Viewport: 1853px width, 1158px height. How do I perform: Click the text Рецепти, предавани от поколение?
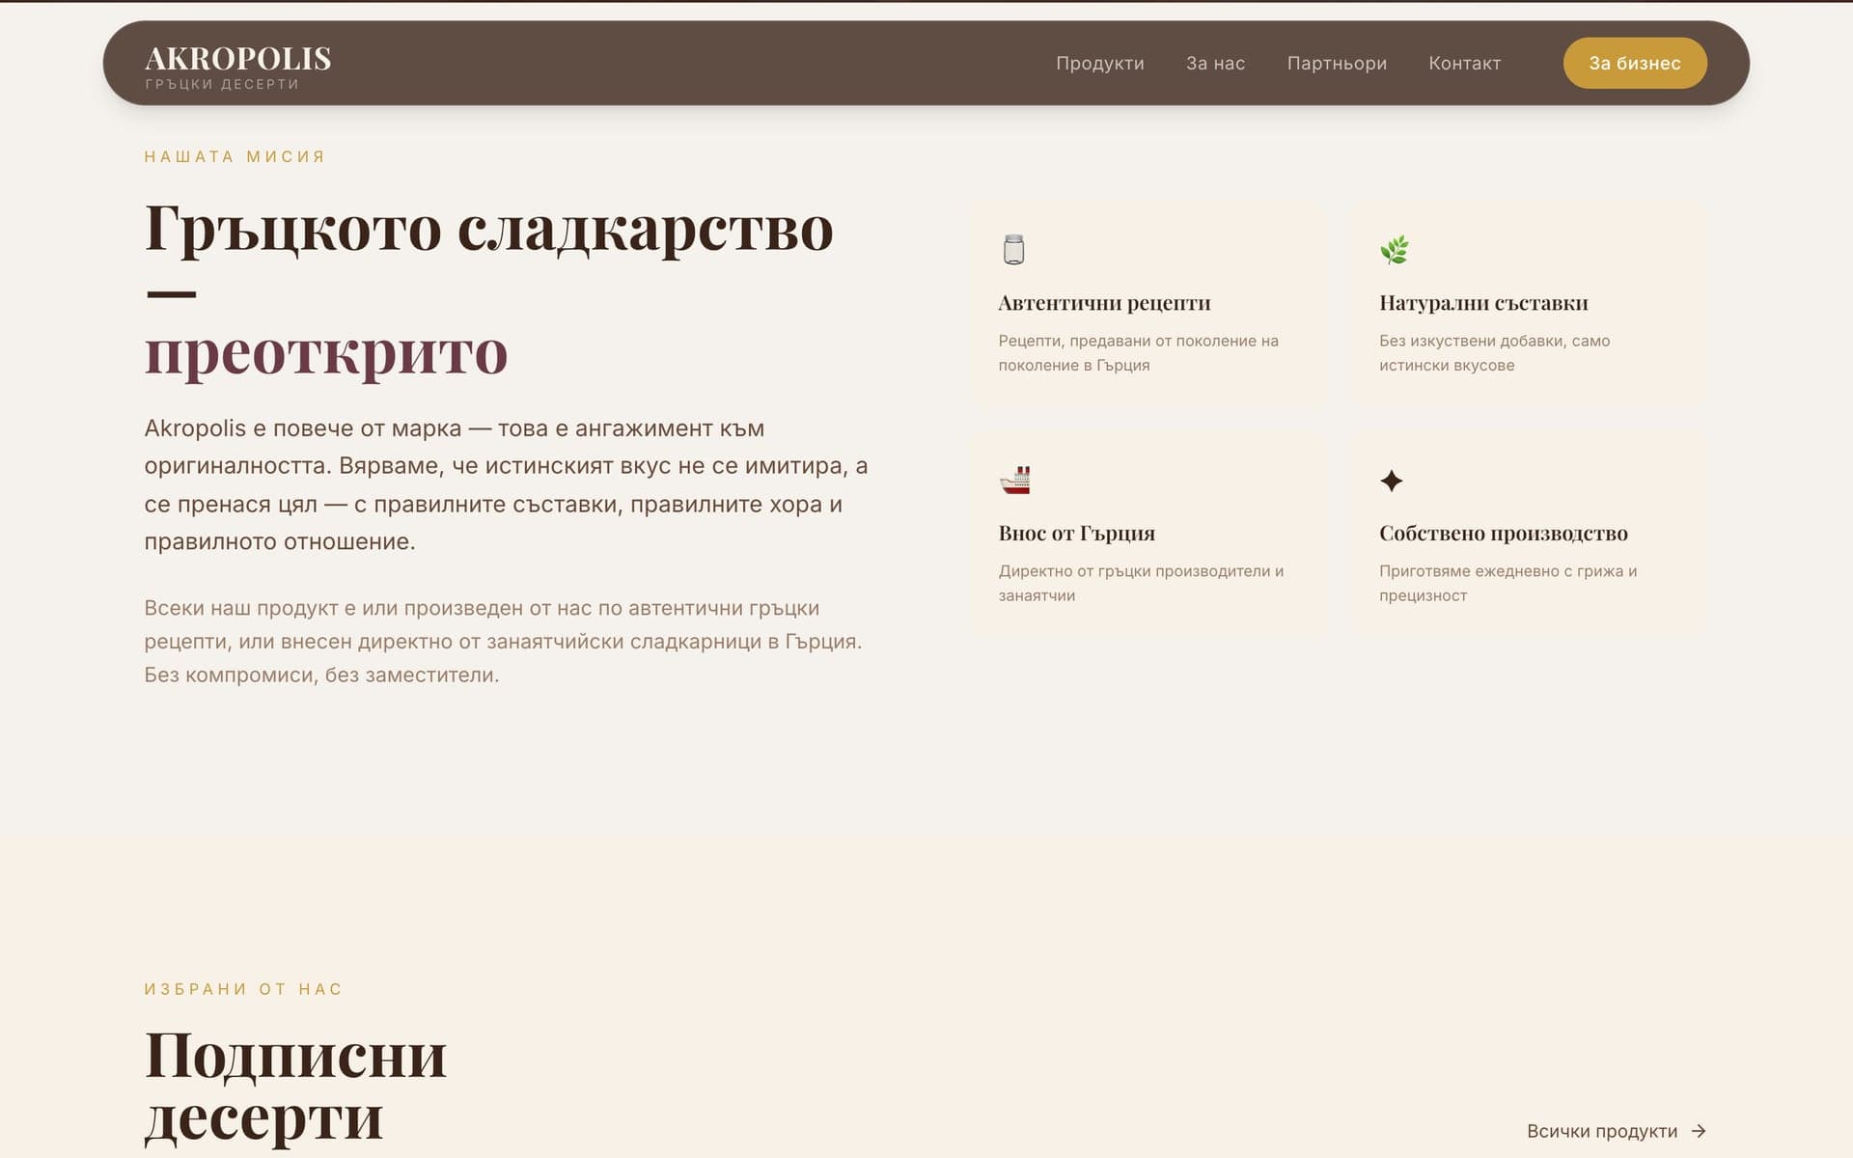coord(1138,353)
